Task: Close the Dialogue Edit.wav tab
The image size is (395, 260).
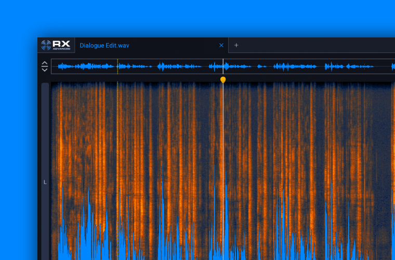Action: 221,45
